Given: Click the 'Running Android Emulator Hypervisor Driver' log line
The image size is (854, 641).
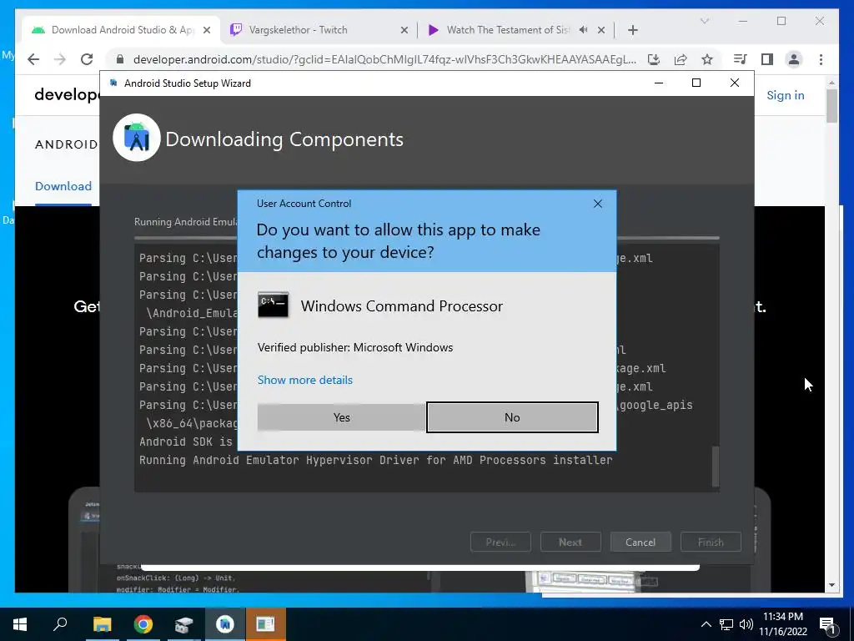Looking at the screenshot, I should tap(376, 460).
